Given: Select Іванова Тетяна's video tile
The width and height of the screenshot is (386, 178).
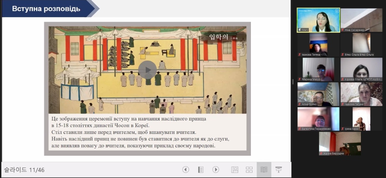Looking at the screenshot, I should pyautogui.click(x=318, y=44).
